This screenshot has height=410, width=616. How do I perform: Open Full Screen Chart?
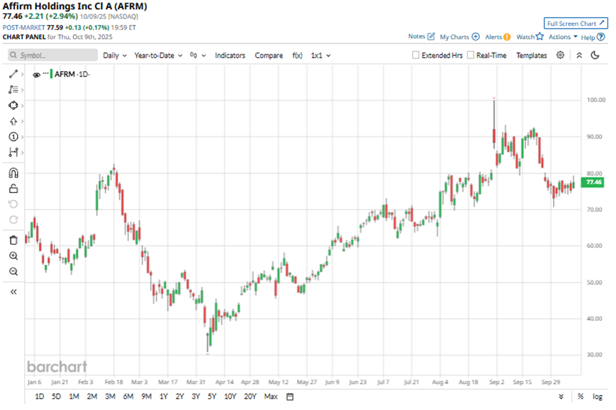pyautogui.click(x=575, y=23)
